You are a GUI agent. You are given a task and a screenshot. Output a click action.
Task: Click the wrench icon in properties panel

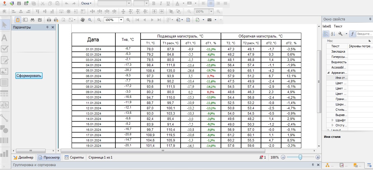pyautogui.click(x=341, y=34)
